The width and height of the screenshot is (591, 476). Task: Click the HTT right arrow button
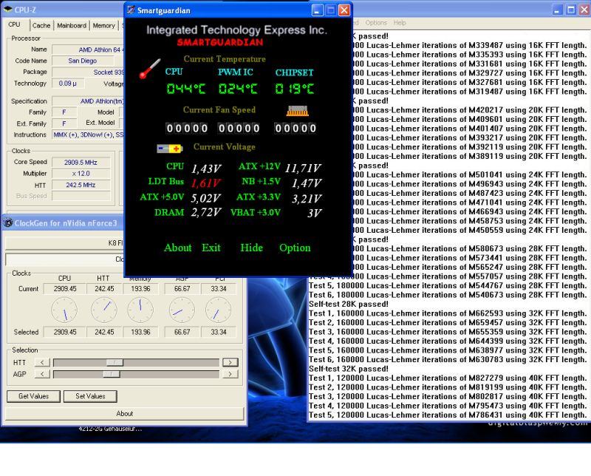tap(230, 362)
